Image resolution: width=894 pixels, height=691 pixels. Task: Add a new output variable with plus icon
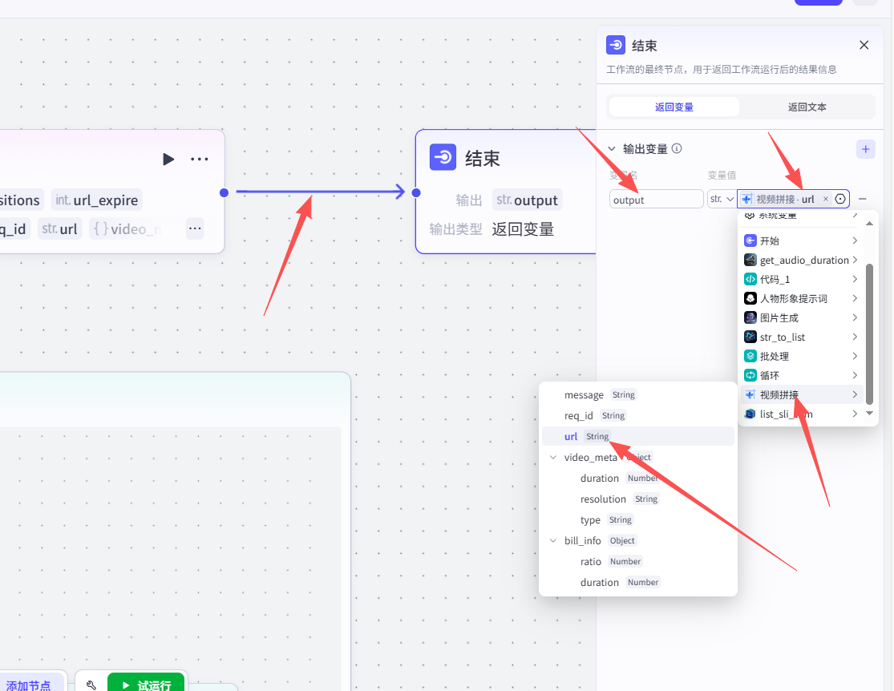click(x=865, y=148)
